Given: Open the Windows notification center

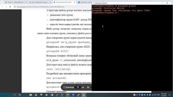Looking at the screenshot, I should click(x=169, y=95).
